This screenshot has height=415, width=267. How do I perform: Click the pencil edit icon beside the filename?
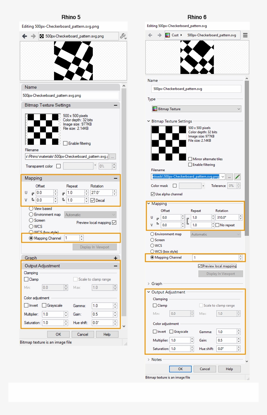(237, 176)
